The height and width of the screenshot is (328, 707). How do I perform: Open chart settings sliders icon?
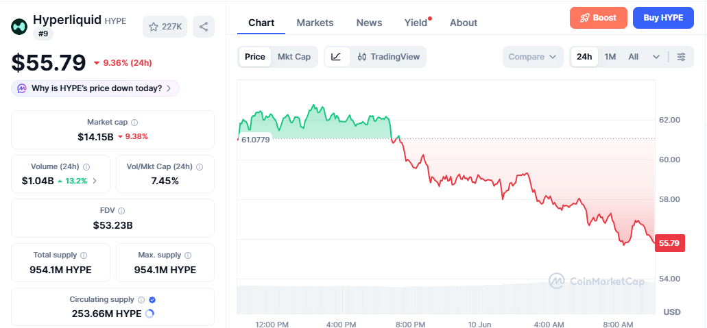682,57
